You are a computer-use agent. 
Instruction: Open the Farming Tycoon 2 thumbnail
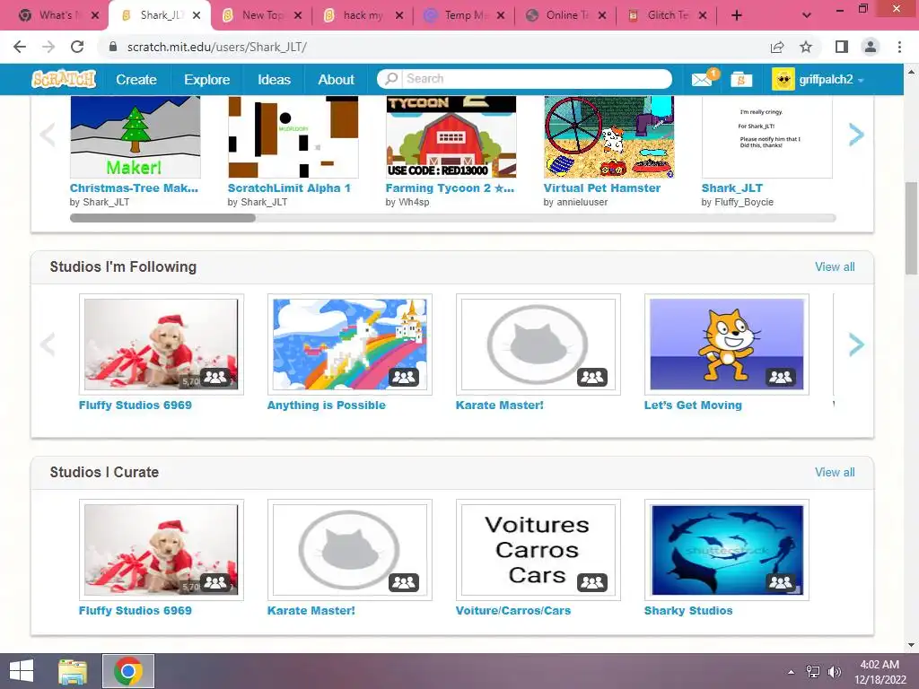click(x=451, y=137)
